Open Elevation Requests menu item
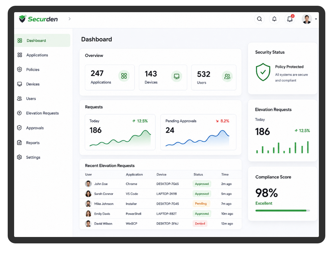 coord(42,113)
